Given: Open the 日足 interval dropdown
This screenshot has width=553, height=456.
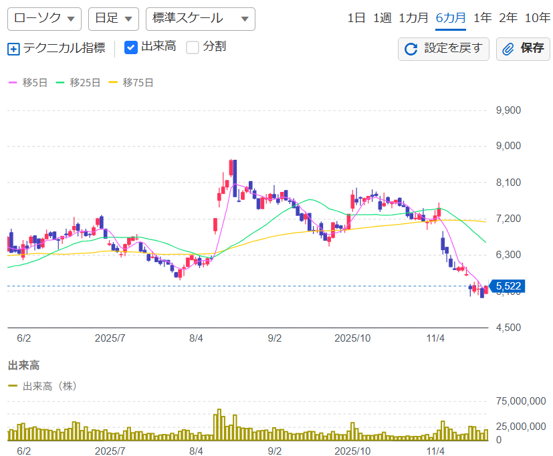Looking at the screenshot, I should [114, 19].
